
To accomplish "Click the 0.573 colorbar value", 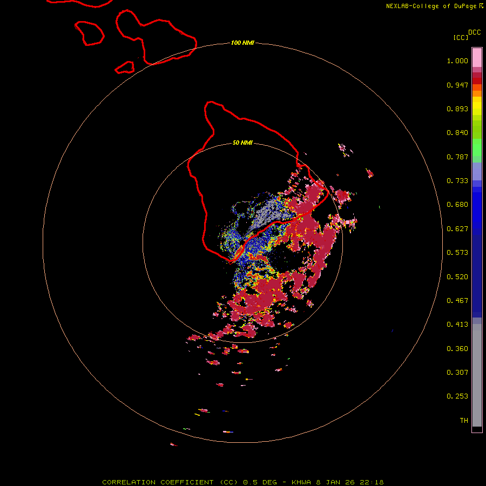I will click(457, 253).
